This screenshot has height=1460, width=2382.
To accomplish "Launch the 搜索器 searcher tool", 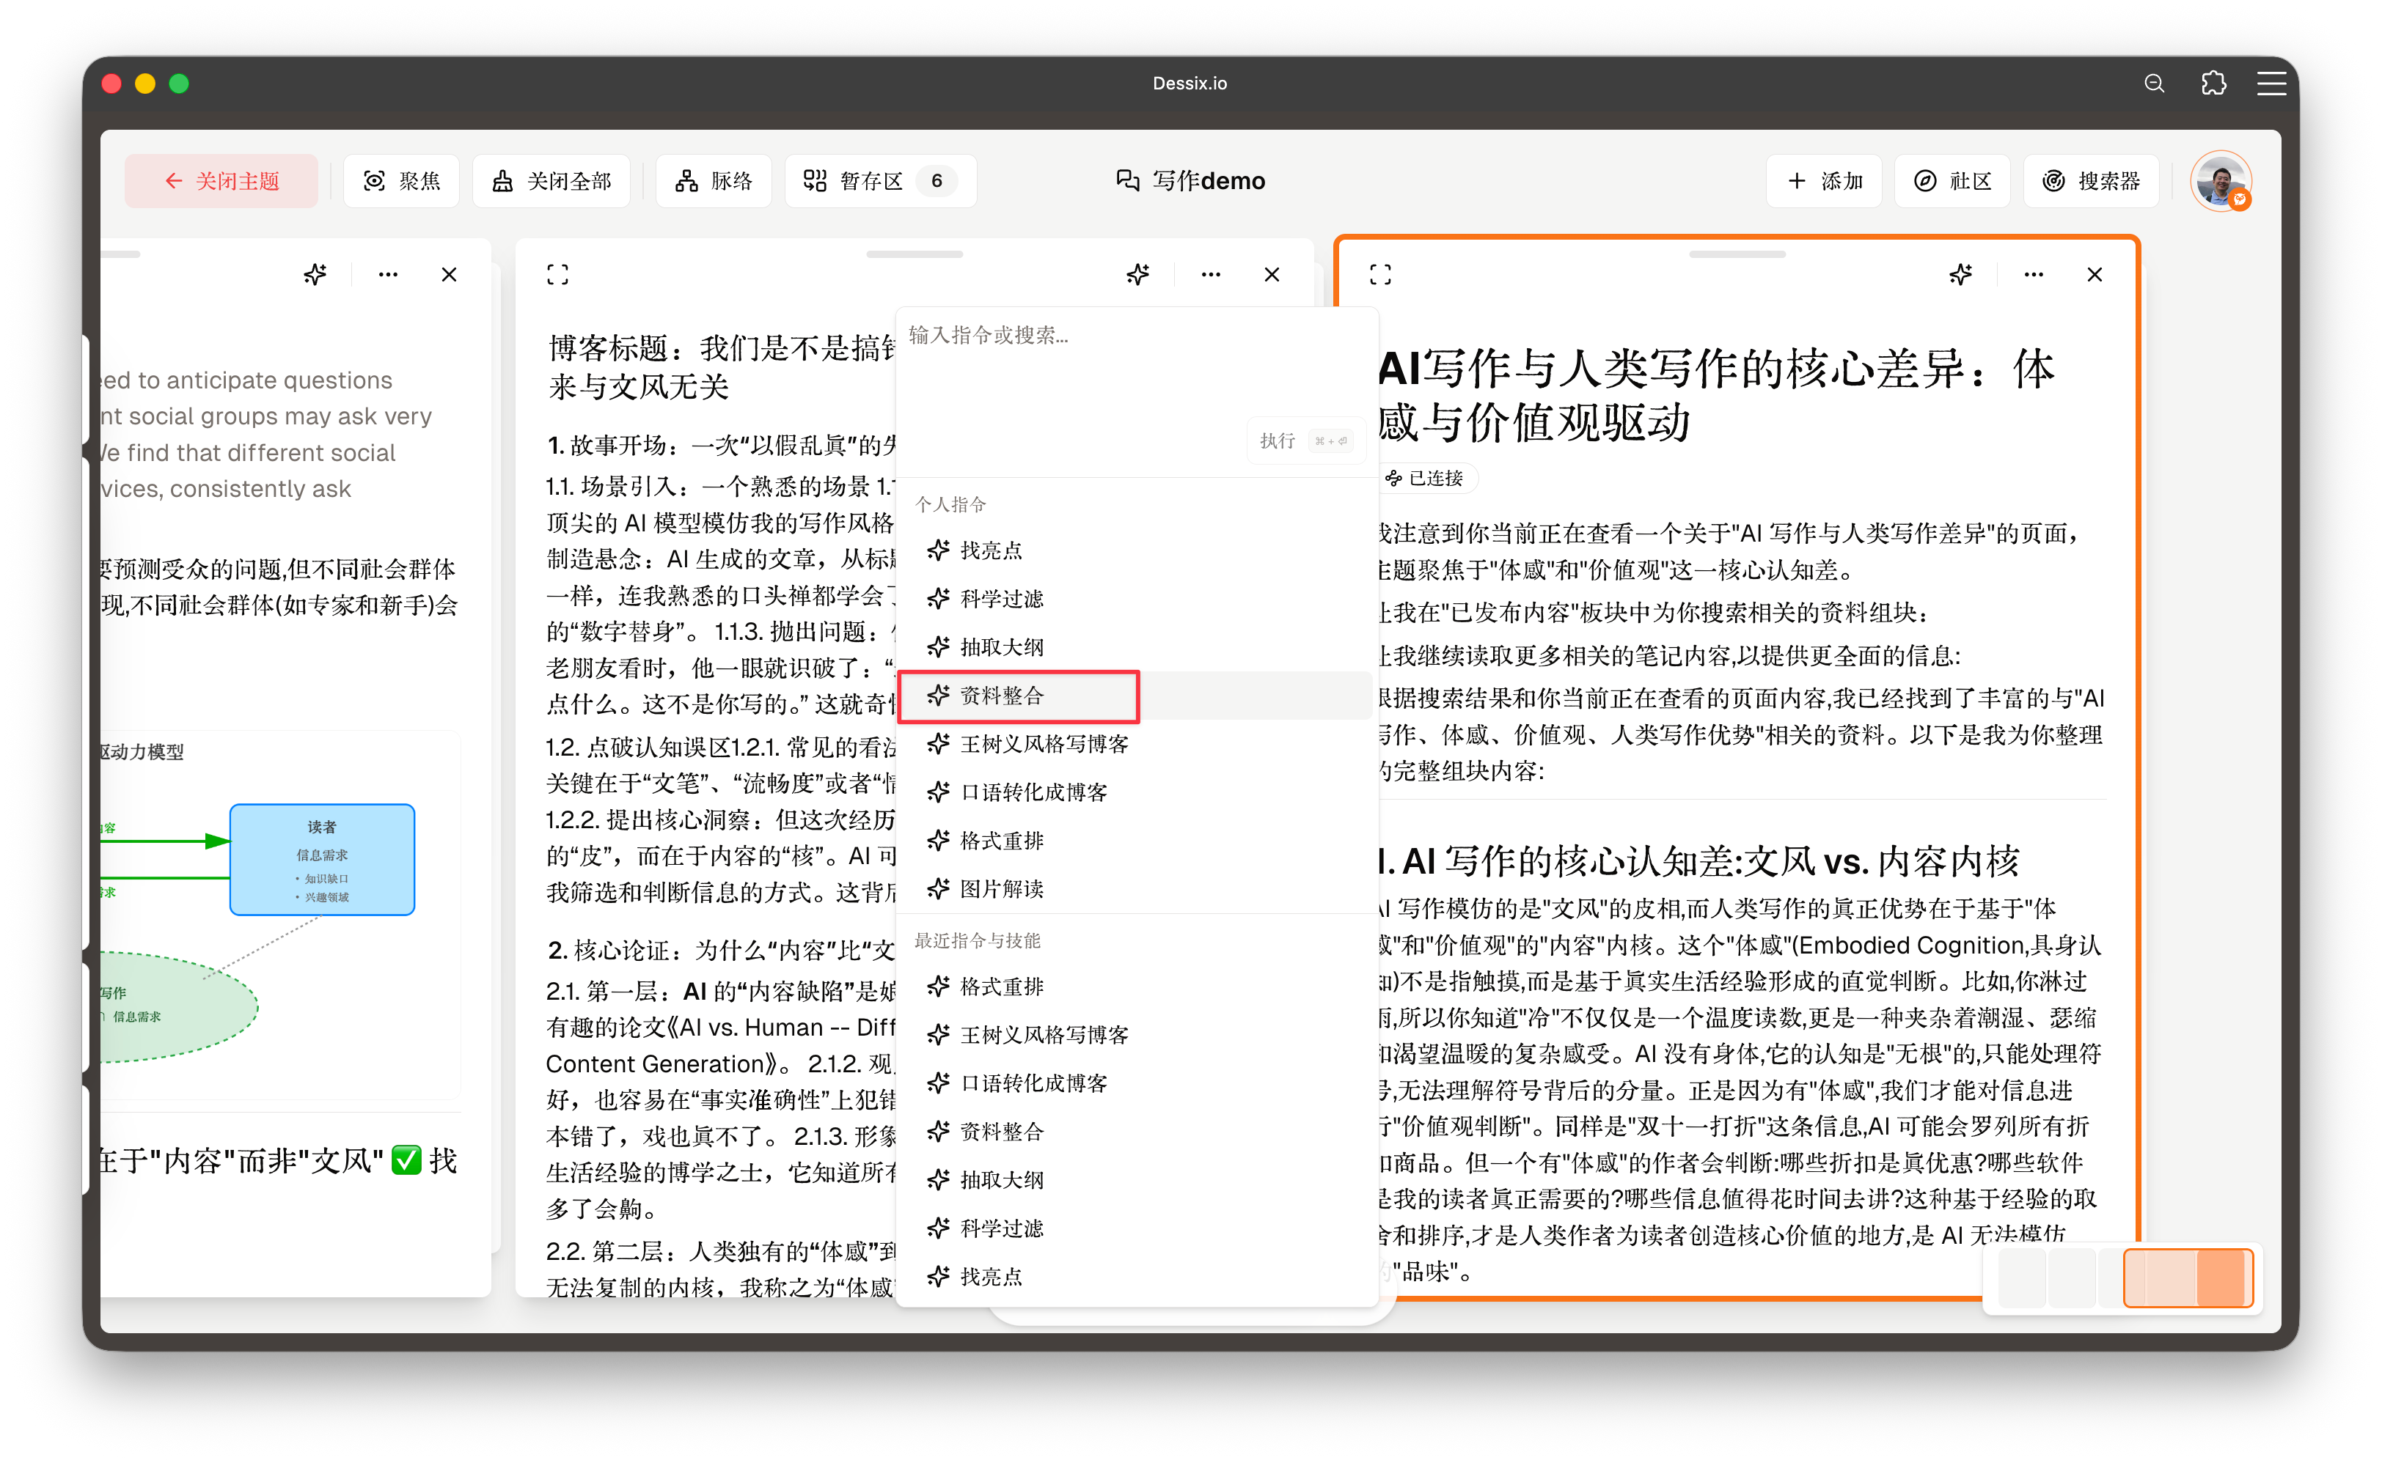I will 2090,180.
